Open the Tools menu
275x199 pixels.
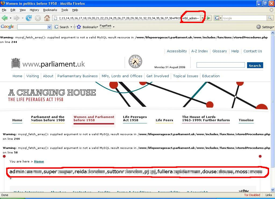pyautogui.click(x=65, y=10)
